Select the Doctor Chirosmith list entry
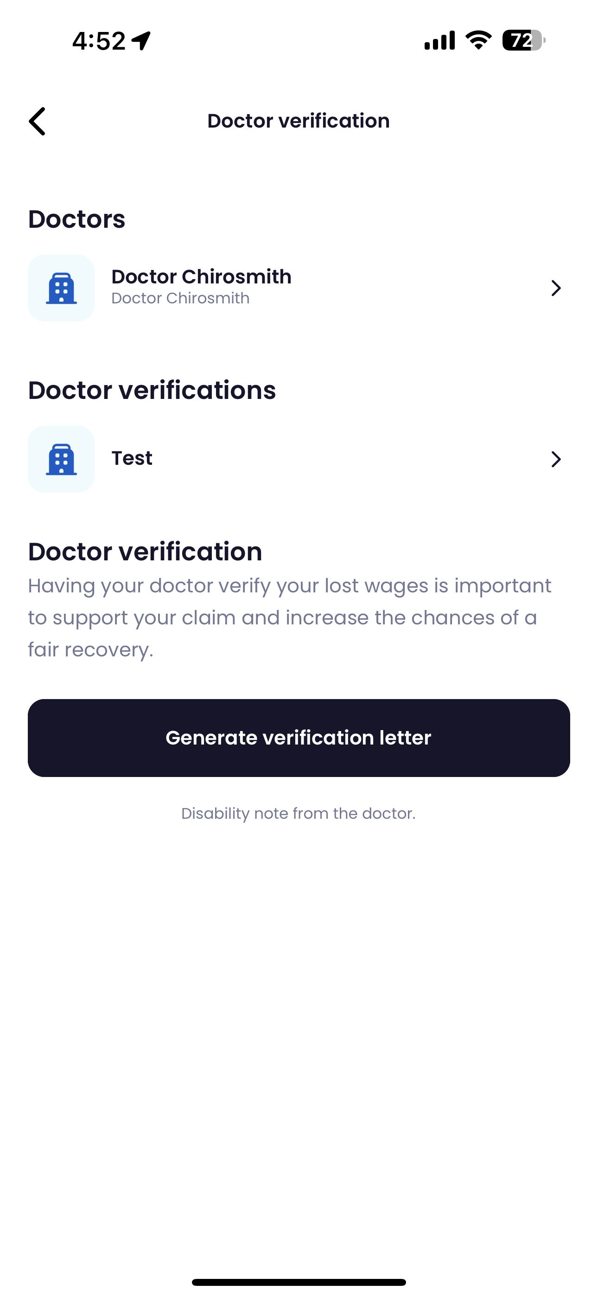598x1297 pixels. 299,287
